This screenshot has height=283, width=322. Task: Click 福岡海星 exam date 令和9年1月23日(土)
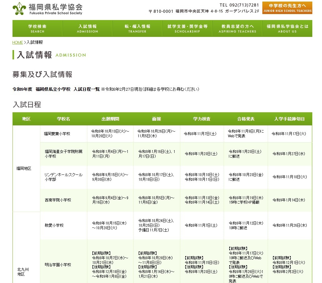pos(201,154)
